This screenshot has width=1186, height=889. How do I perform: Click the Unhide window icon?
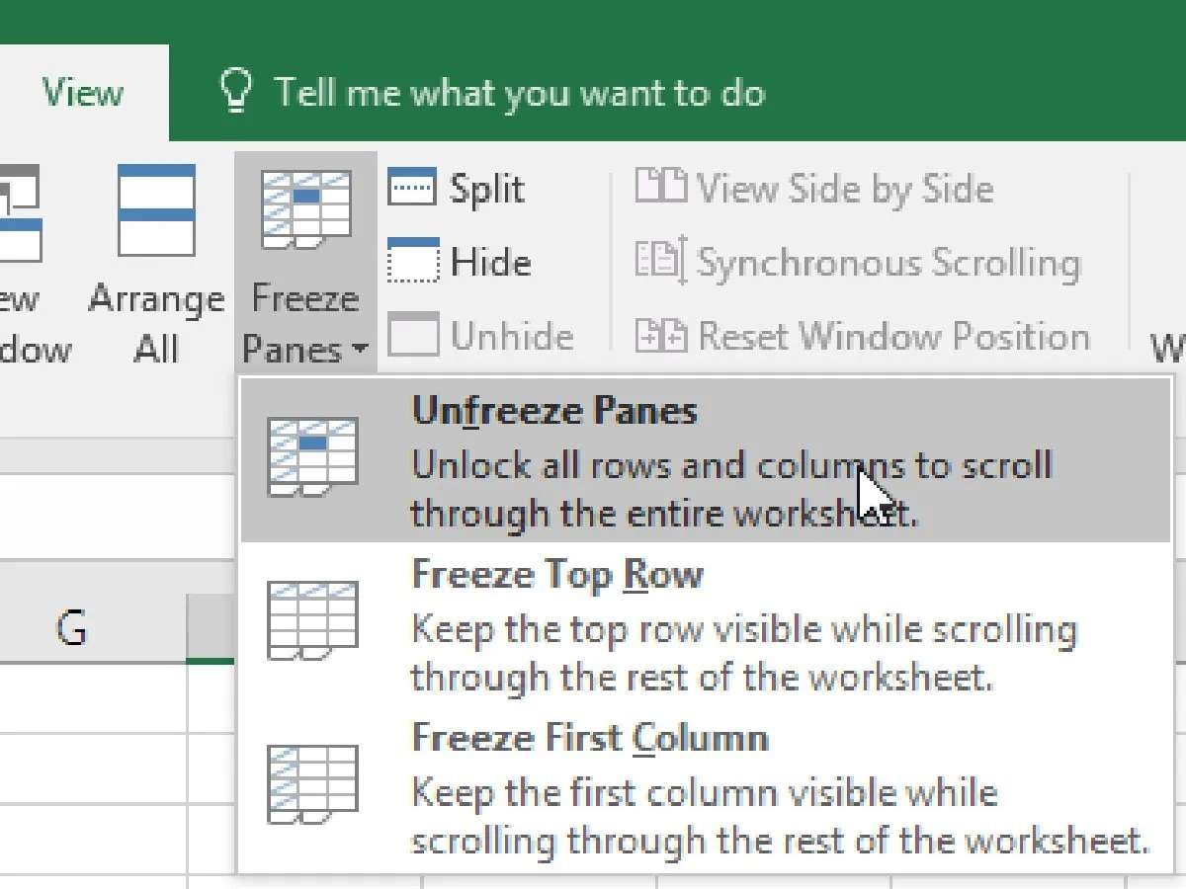click(x=412, y=336)
